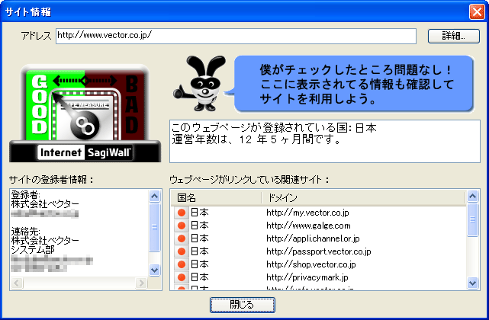Click the registrant info scroll-down arrow
This screenshot has width=489, height=320.
coord(154,270)
